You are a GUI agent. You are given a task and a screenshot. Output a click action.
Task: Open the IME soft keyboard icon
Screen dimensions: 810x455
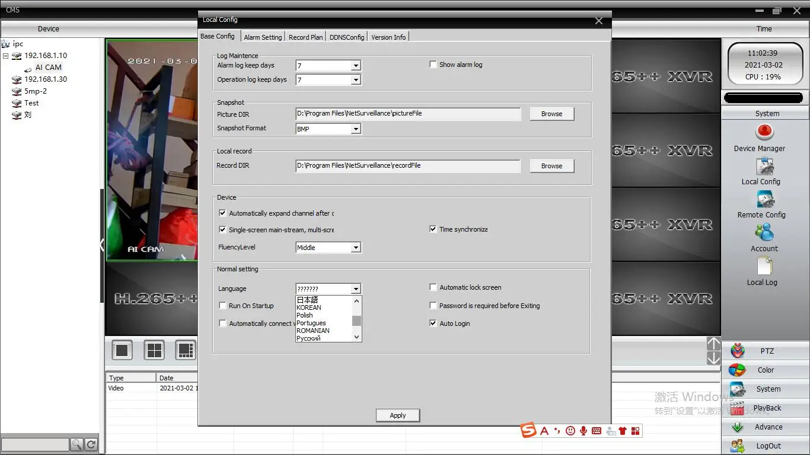[597, 431]
